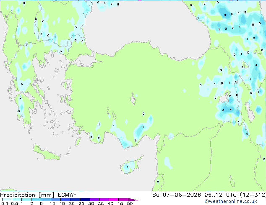Screen dimensions: 266x205
Task: Click the forecast date Su 07-06-2026
Action: click(177, 195)
